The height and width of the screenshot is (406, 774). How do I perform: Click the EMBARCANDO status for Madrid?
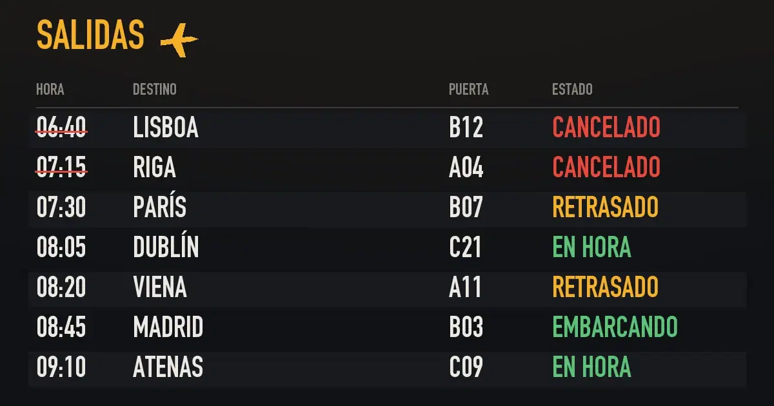(x=615, y=327)
